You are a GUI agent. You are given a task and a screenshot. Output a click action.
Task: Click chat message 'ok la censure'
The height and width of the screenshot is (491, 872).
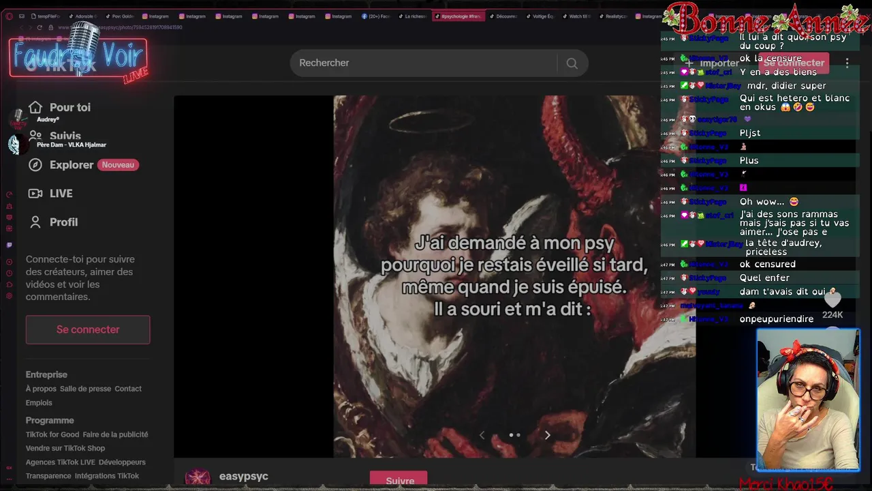(771, 59)
